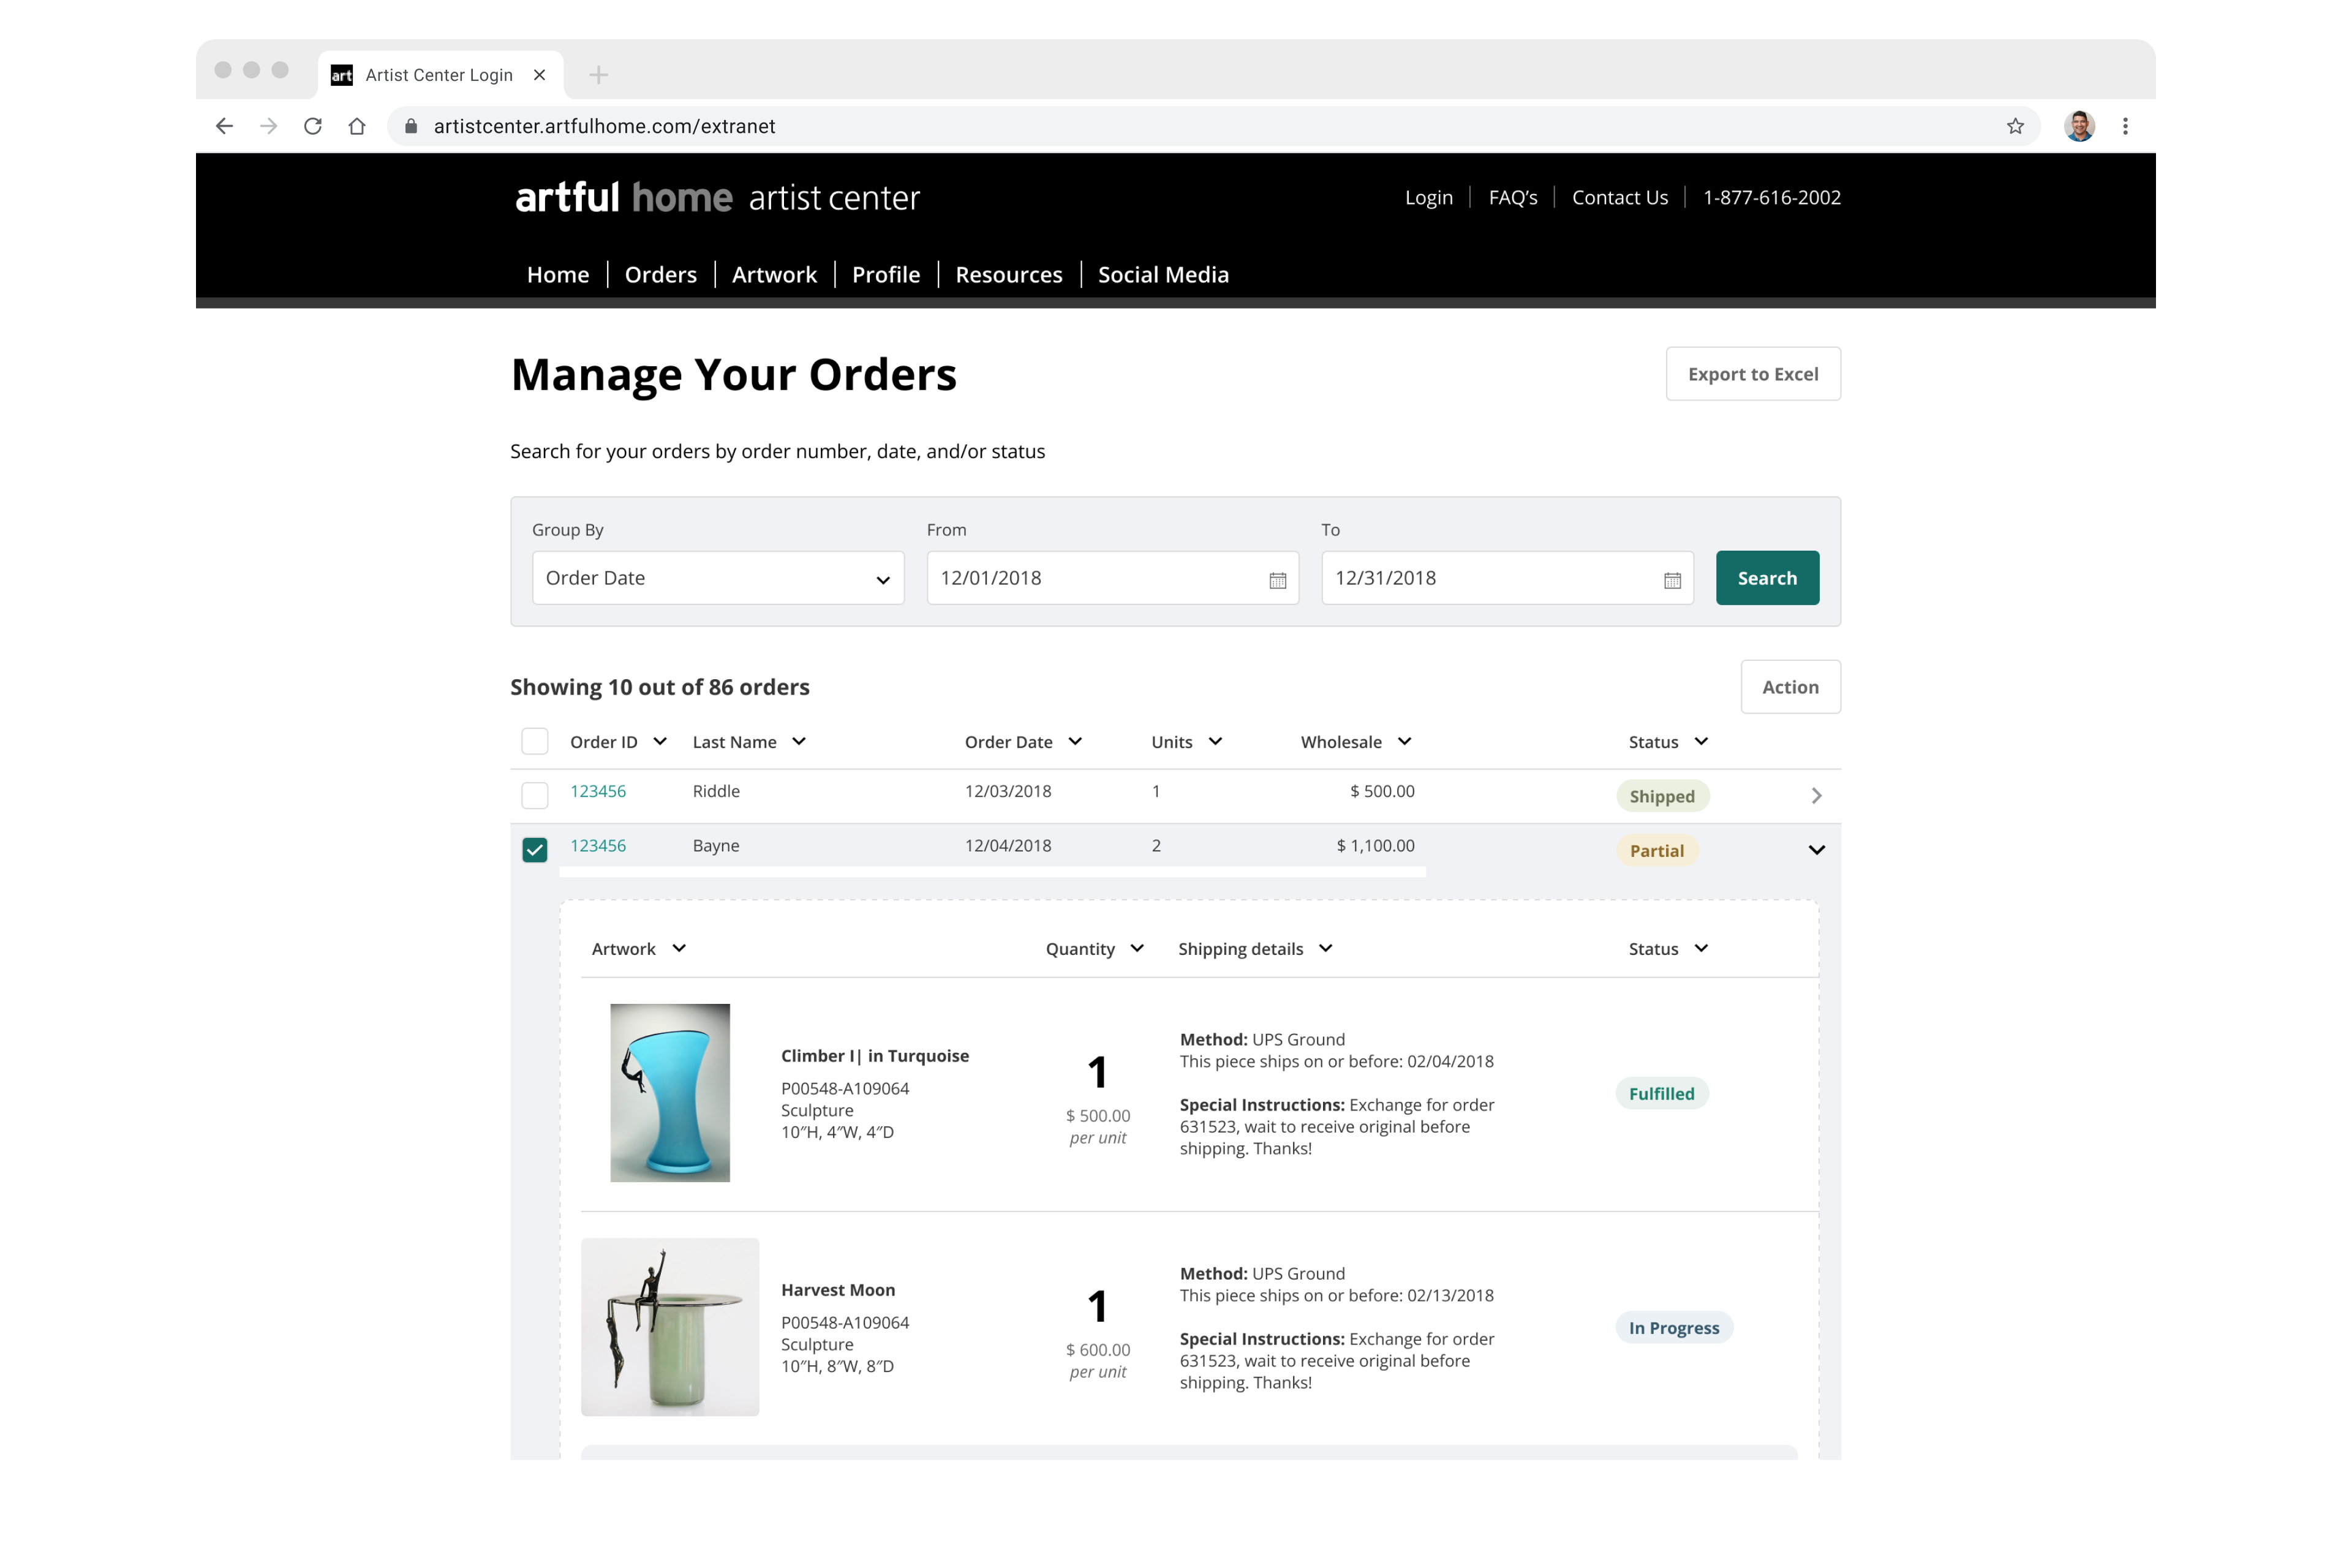
Task: Bookmark page with star icon
Action: [2015, 126]
